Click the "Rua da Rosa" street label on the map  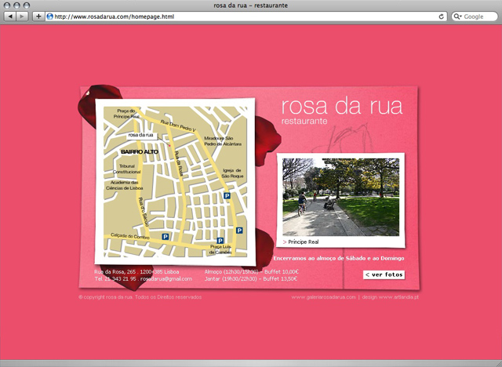pos(179,163)
